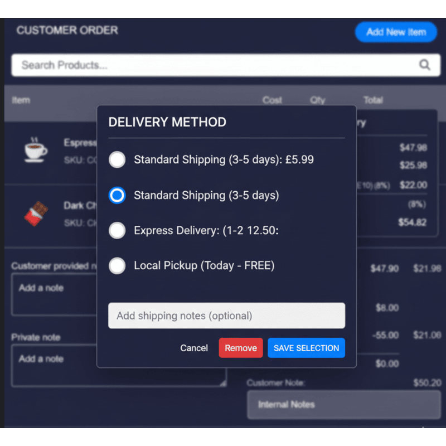Choose Local Pickup (Today - FREE) radio
The height and width of the screenshot is (446, 446).
pyautogui.click(x=117, y=266)
